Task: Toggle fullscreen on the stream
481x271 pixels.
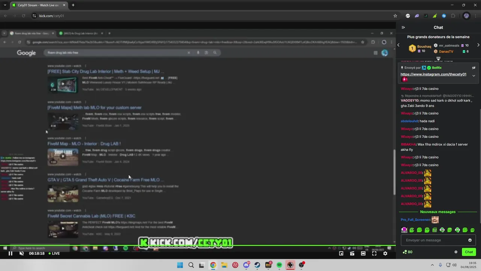Action: click(x=374, y=253)
